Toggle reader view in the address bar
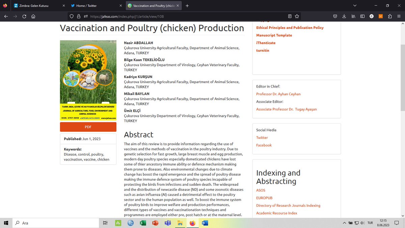Viewport: 405px width, 228px height. [290, 16]
